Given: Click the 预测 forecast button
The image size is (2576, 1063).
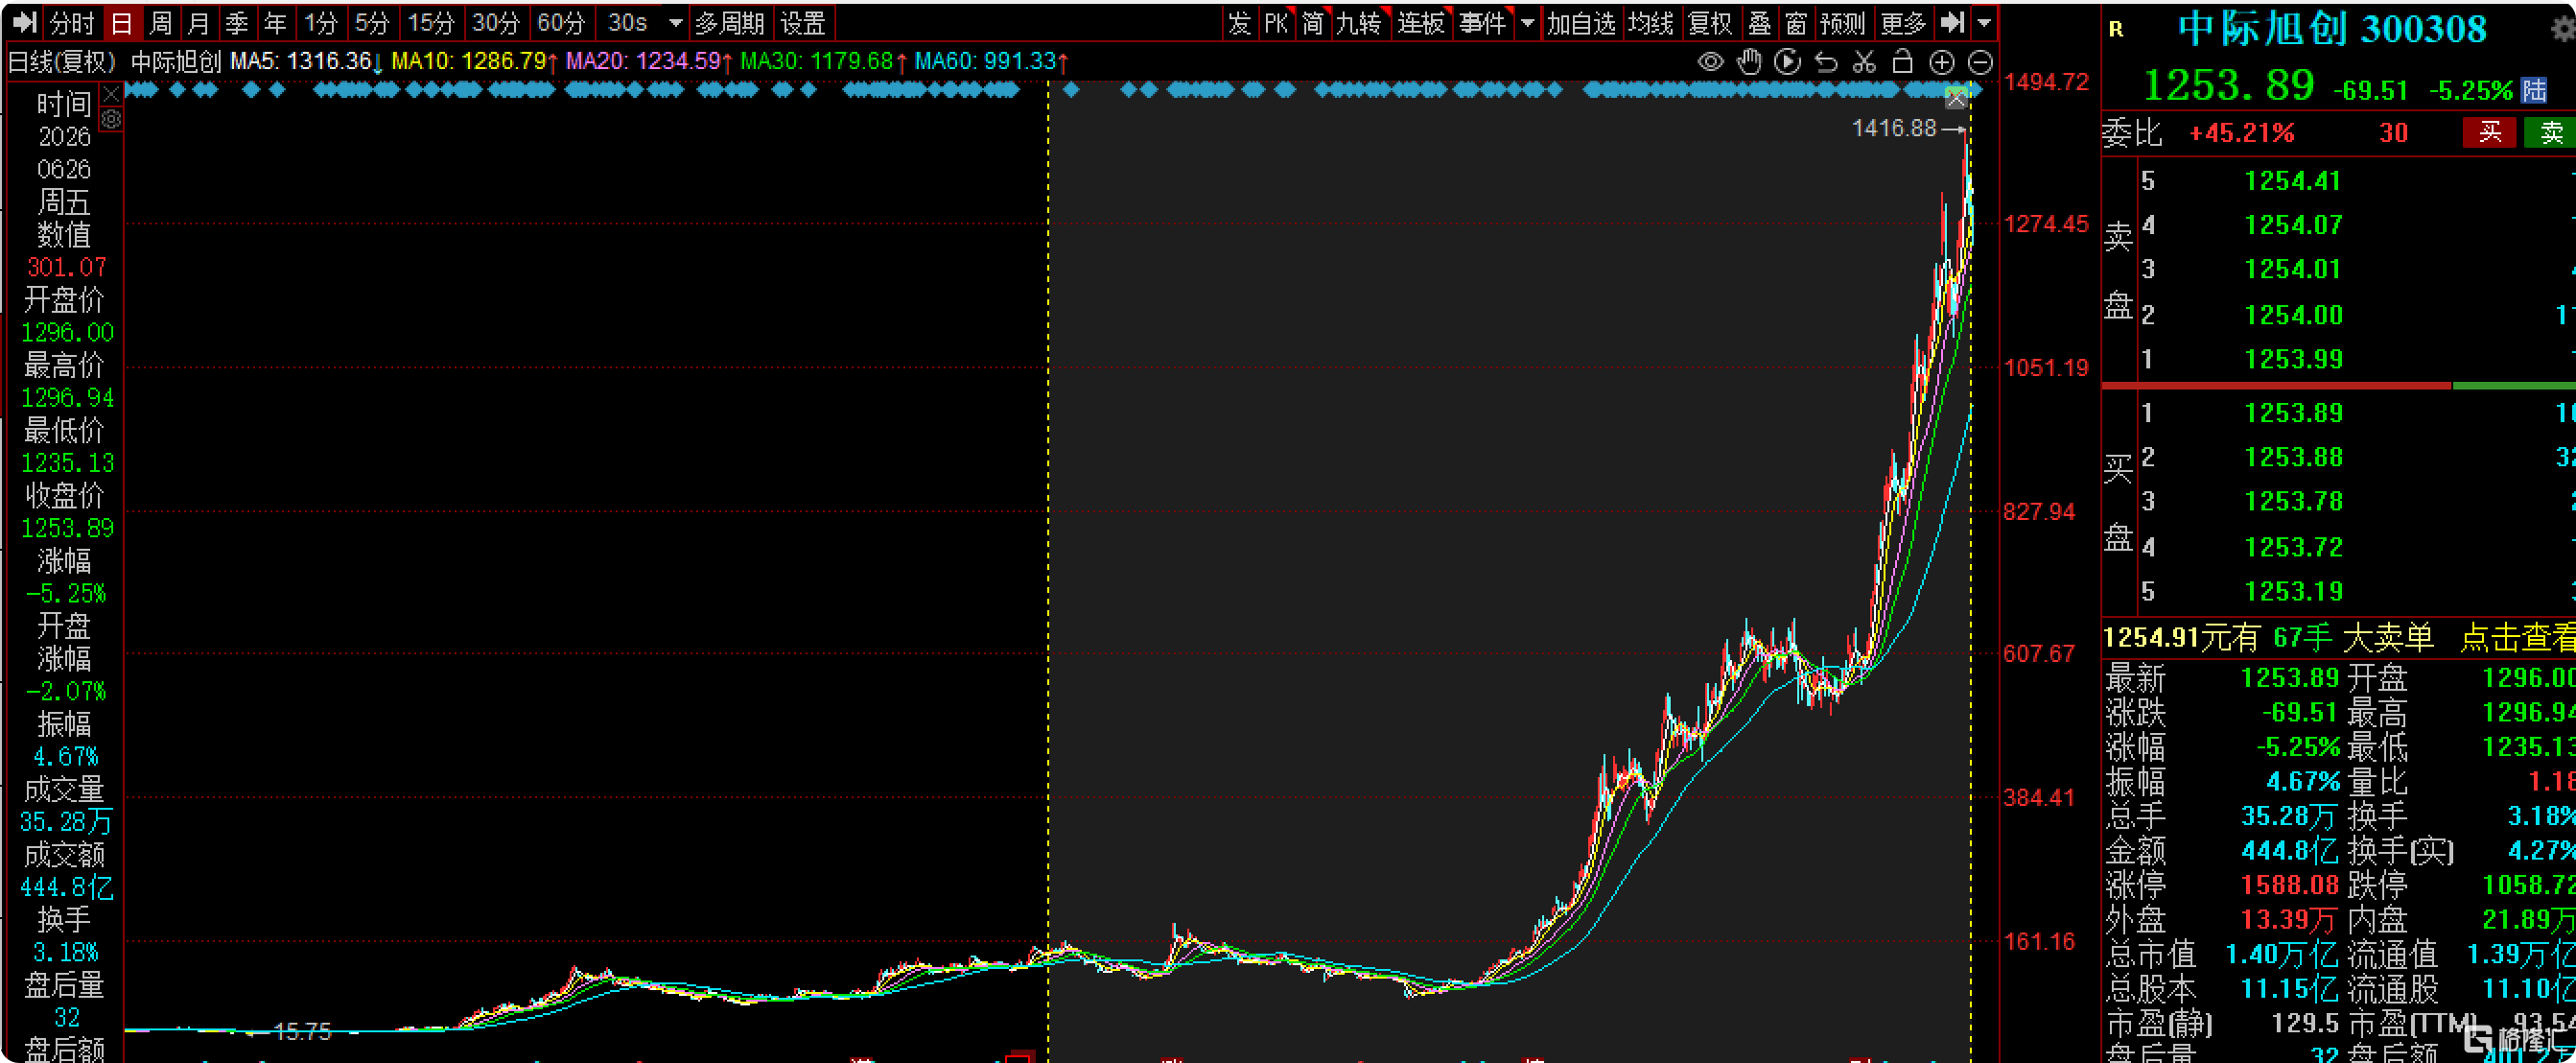Looking at the screenshot, I should [x=1843, y=23].
